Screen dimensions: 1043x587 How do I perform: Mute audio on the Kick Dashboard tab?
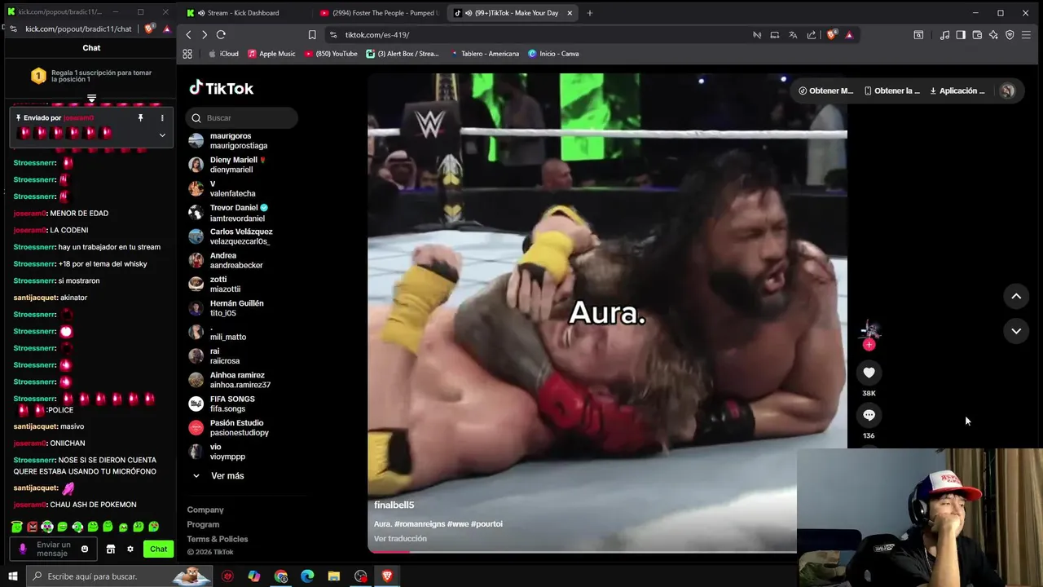tap(201, 13)
